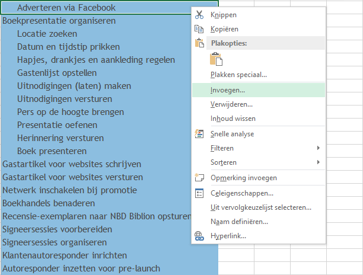Open Plakken speciaal... option
363x275 pixels.
pos(238,75)
